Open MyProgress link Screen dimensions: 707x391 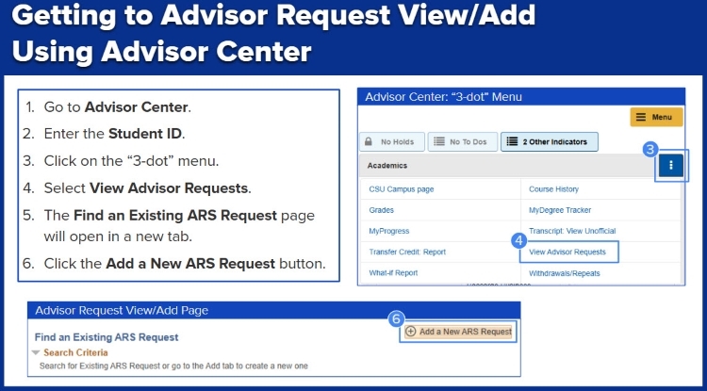[389, 231]
